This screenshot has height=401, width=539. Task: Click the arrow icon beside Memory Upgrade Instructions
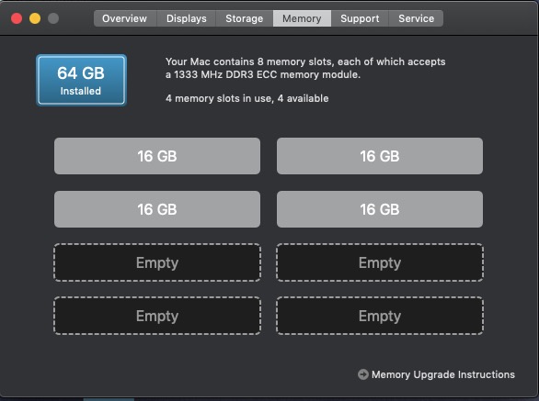click(363, 374)
